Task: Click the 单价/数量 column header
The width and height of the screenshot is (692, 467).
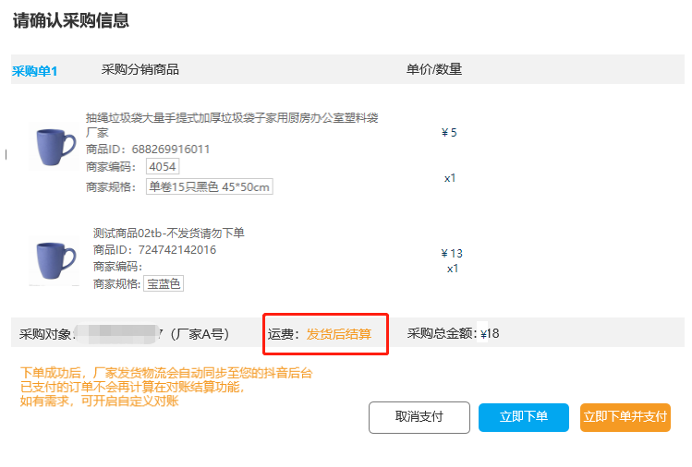Action: pyautogui.click(x=434, y=69)
